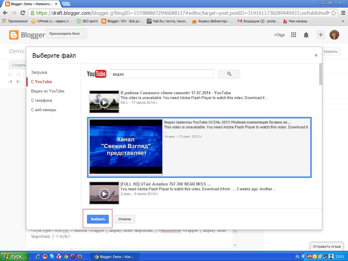The height and width of the screenshot is (261, 348).
Task: Select UTair Aviation video thumbnail
Action: click(104, 193)
